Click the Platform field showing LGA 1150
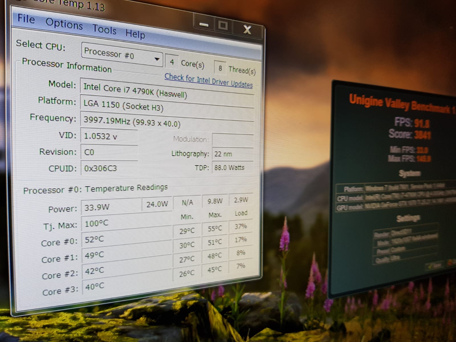Image resolution: width=456 pixels, height=342 pixels. (167, 108)
